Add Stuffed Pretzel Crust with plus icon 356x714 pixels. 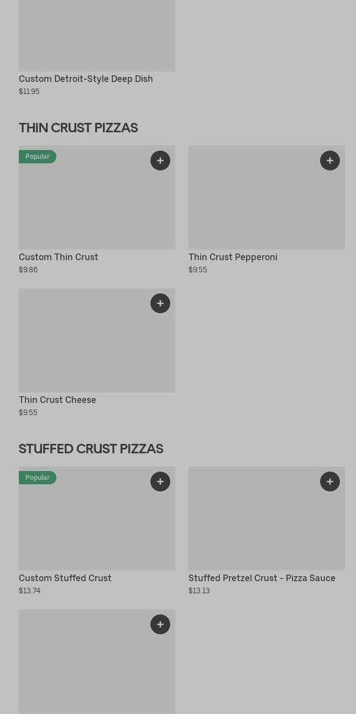click(x=330, y=482)
